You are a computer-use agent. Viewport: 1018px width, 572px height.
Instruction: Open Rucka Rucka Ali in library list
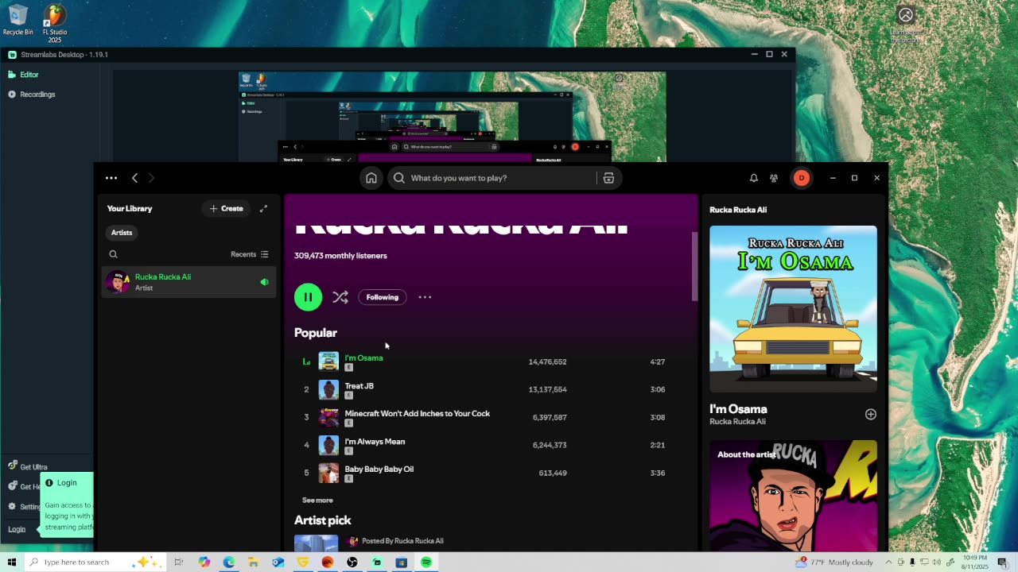coord(188,282)
